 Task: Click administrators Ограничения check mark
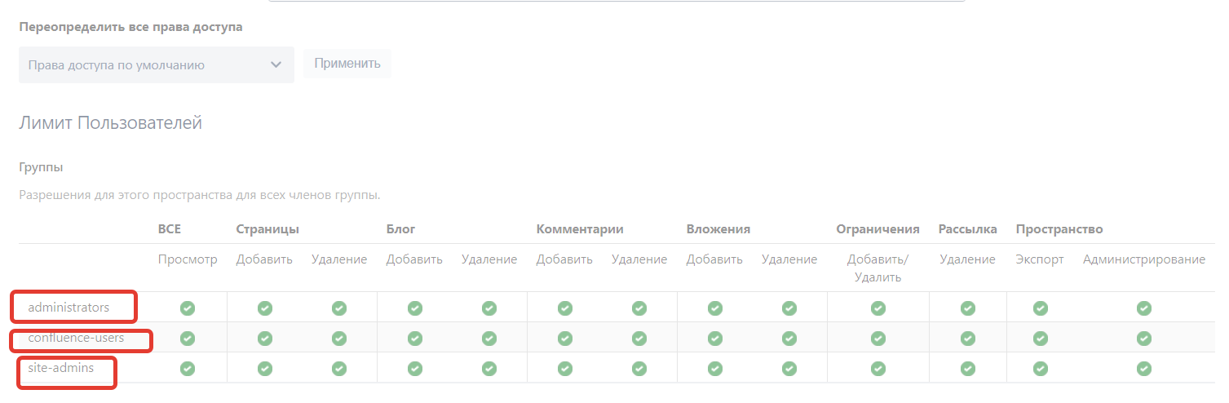pos(878,308)
